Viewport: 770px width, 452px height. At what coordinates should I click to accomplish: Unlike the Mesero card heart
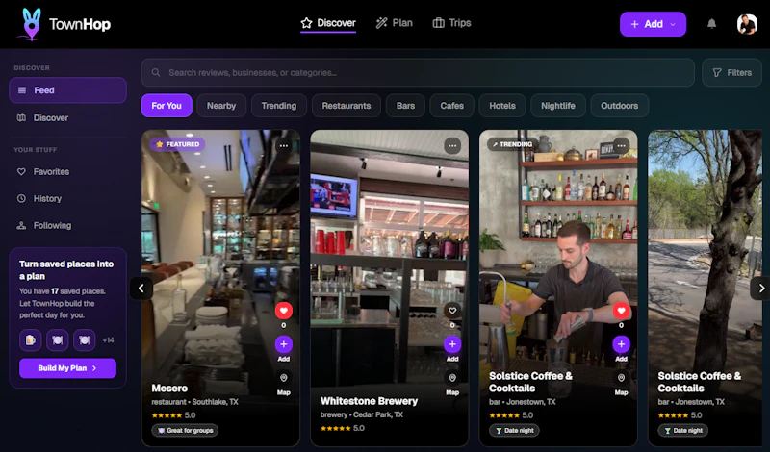[x=284, y=311]
